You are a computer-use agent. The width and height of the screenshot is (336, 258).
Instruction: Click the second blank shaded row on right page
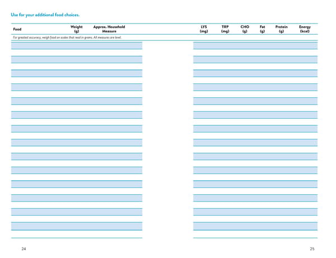click(255, 59)
